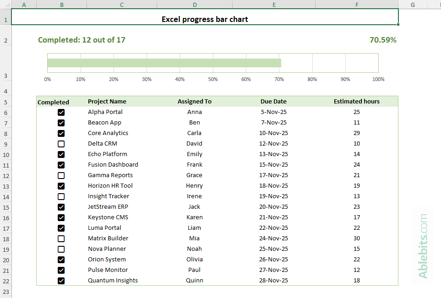Uncheck the Pulse Monitor completed checkbox
This screenshot has width=441, height=298.
click(x=61, y=270)
